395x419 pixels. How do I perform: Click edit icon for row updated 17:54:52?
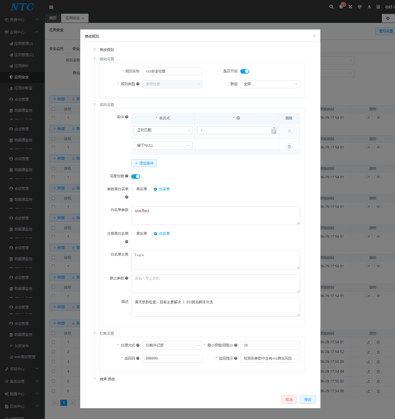(369, 352)
